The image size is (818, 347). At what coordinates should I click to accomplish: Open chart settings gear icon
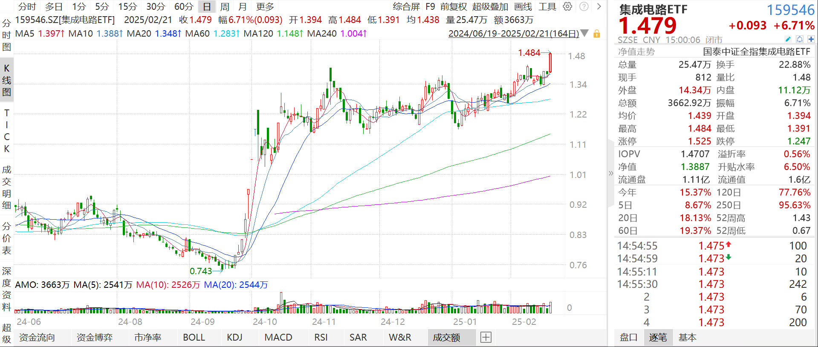tap(567, 6)
